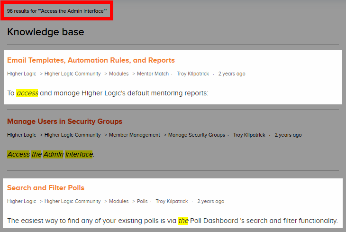Image resolution: width=346 pixels, height=232 pixels.
Task: Click '2 years ago' on Email Templates result
Action: 232,74
